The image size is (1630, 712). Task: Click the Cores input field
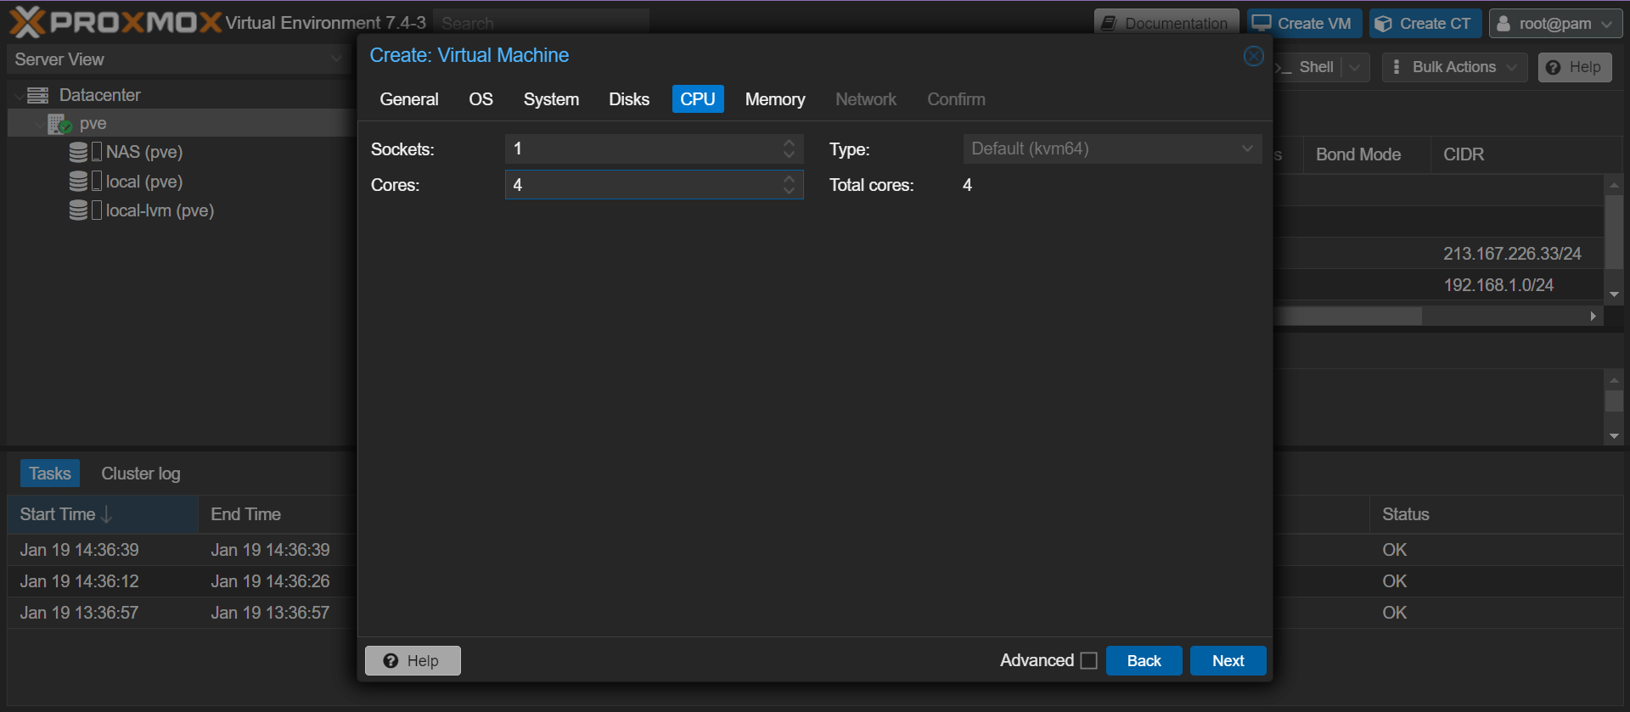pyautogui.click(x=643, y=185)
